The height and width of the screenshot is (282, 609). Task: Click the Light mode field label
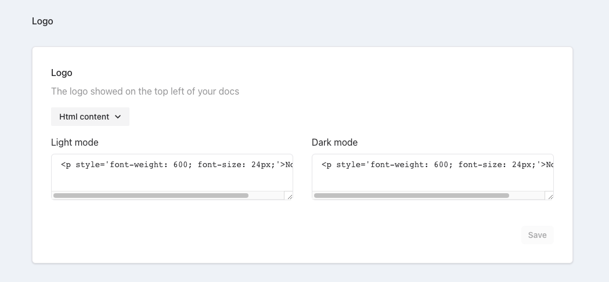75,142
